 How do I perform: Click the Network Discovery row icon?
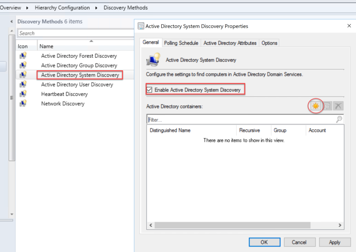23,104
